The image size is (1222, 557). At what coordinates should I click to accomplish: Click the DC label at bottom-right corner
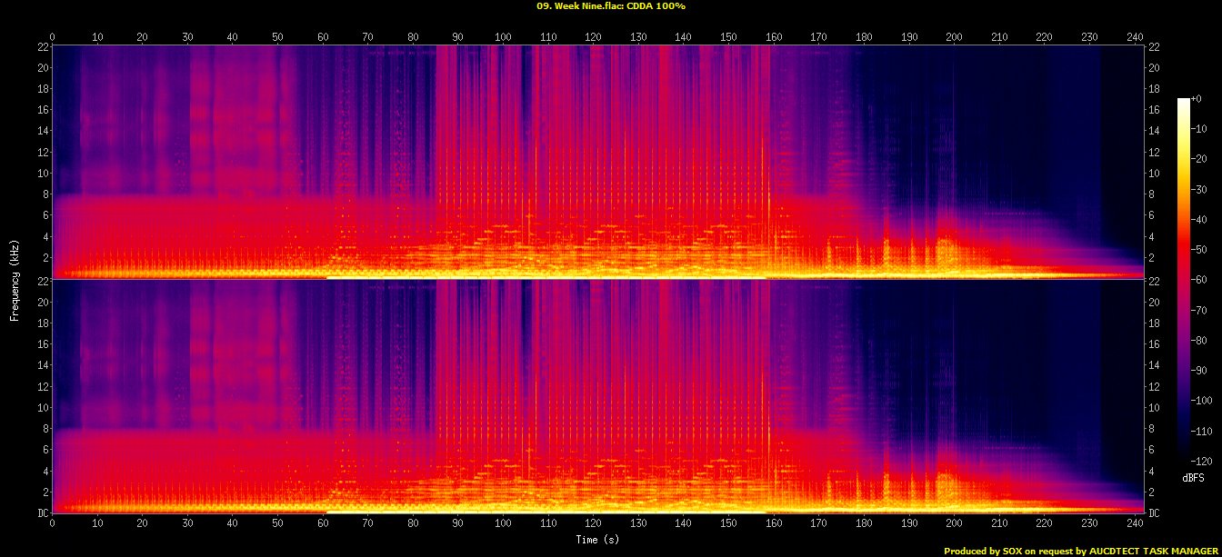tap(1155, 513)
